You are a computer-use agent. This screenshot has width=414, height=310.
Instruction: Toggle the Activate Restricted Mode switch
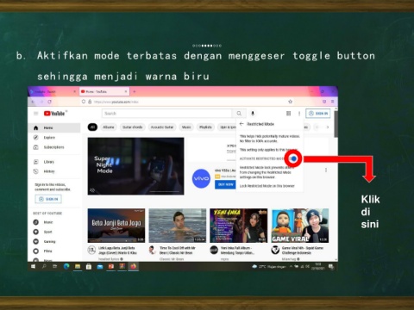tap(293, 158)
